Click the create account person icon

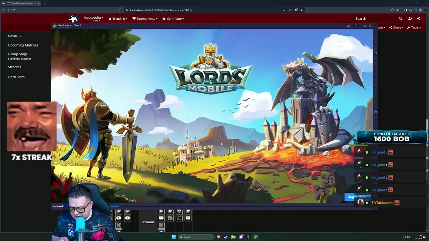tap(410, 19)
